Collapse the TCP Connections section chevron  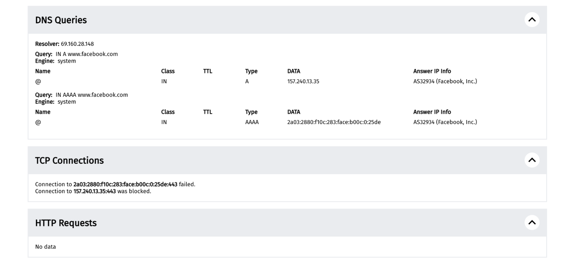click(532, 160)
